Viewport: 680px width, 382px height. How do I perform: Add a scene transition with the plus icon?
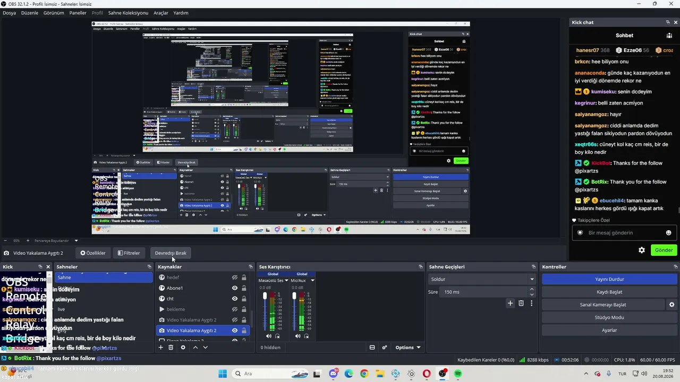(x=511, y=303)
